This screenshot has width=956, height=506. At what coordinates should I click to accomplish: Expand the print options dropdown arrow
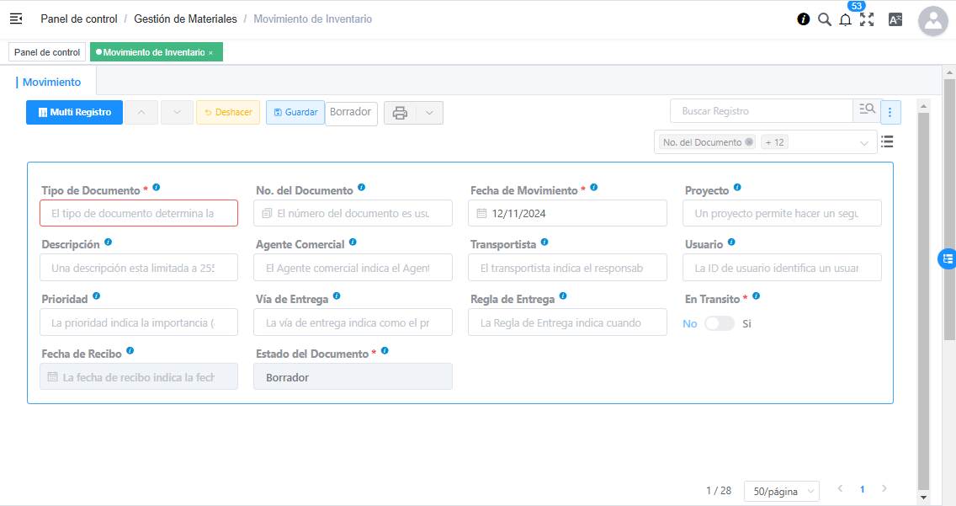pyautogui.click(x=429, y=113)
